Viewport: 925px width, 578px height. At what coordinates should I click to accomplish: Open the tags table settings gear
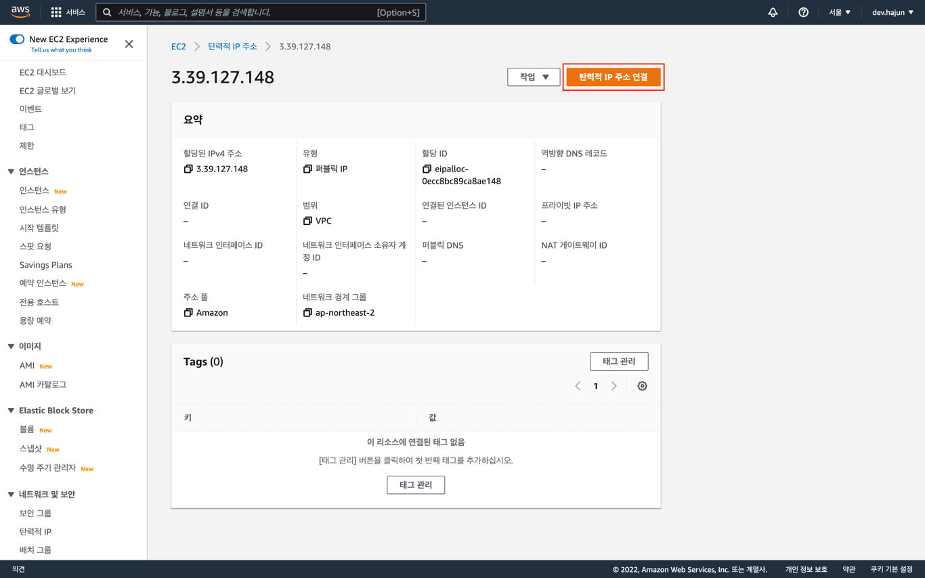[x=642, y=386]
